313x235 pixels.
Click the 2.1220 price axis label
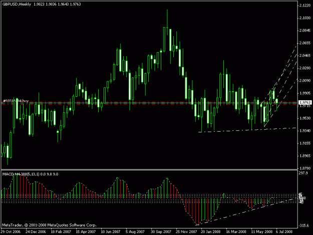tap(305, 6)
